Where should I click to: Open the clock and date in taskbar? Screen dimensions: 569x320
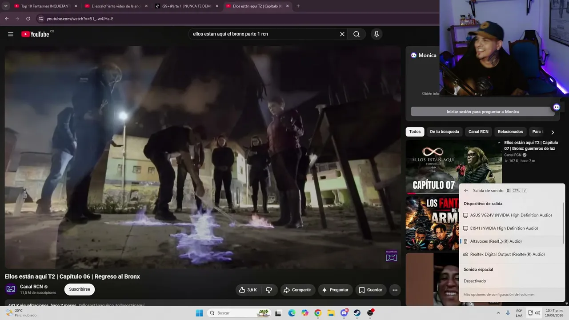tap(555, 313)
